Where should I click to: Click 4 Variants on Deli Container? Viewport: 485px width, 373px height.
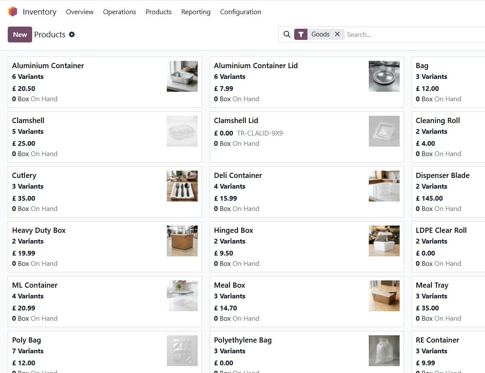coord(229,186)
